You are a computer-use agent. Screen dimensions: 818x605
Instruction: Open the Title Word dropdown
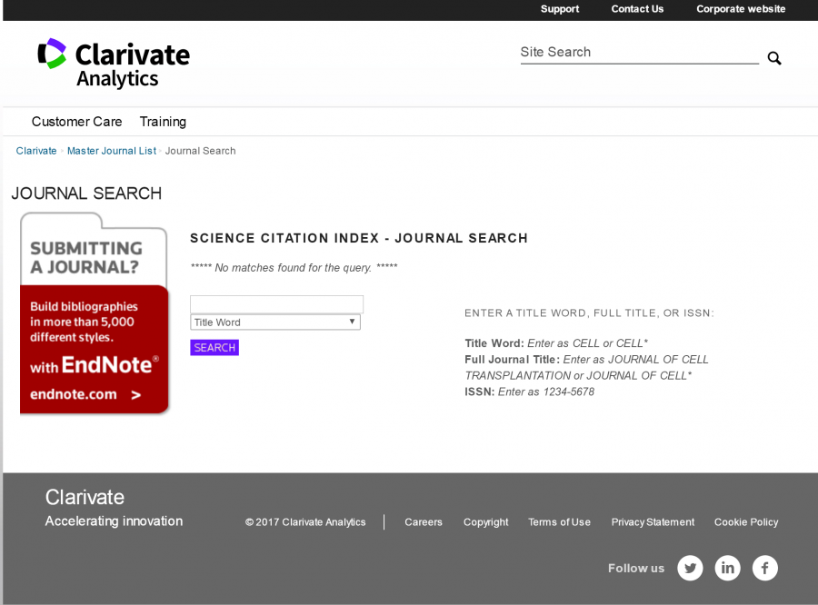pyautogui.click(x=275, y=322)
